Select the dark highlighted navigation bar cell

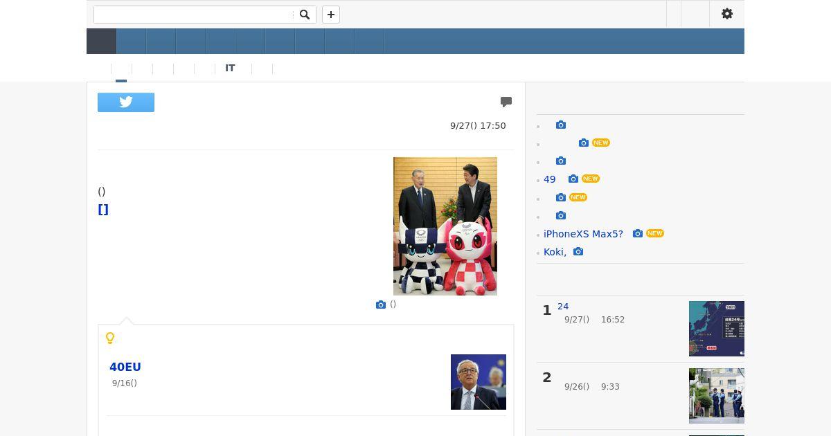pyautogui.click(x=101, y=42)
